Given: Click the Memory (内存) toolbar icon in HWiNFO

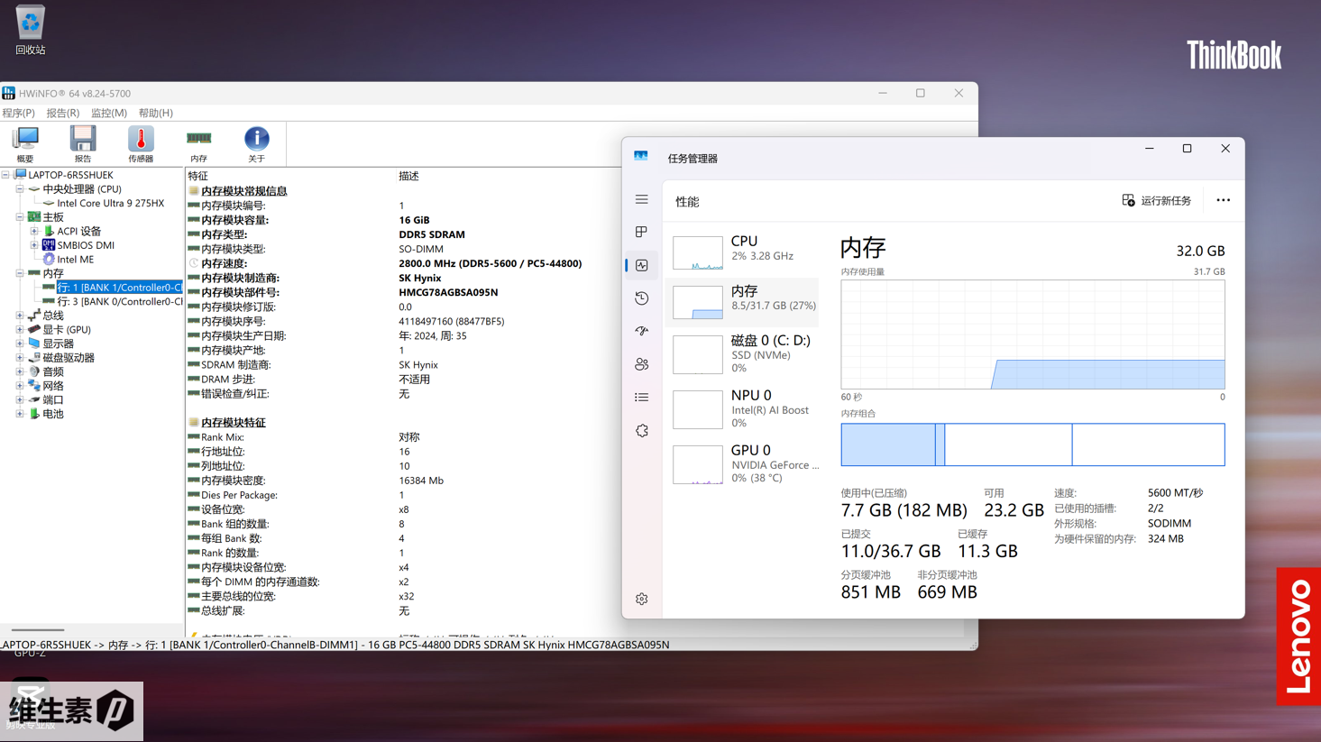Looking at the screenshot, I should tap(198, 143).
